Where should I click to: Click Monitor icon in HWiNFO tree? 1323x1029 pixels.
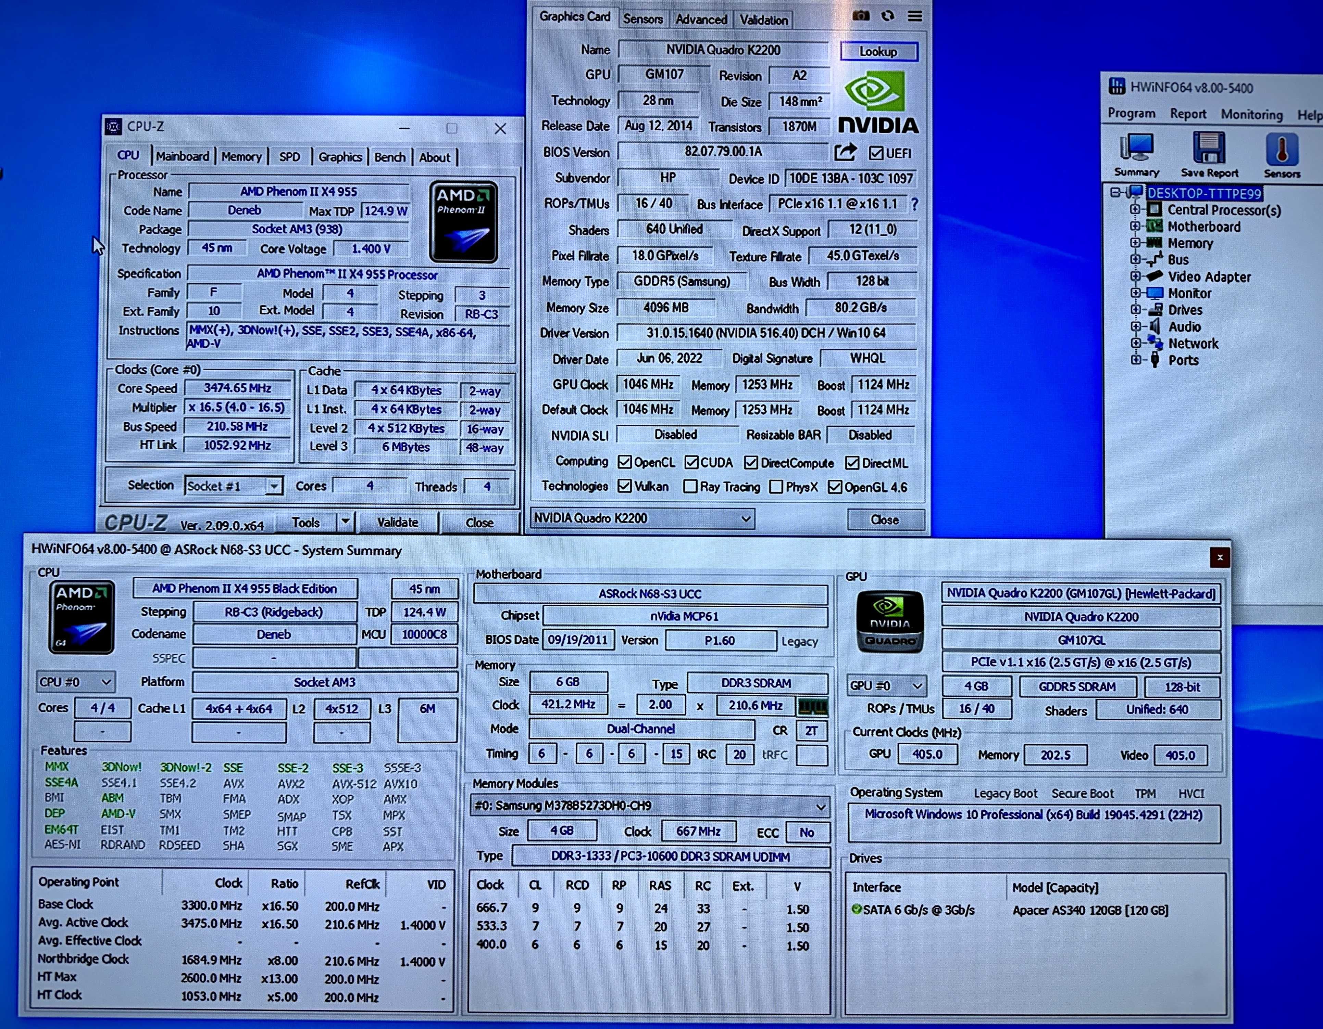click(1154, 293)
